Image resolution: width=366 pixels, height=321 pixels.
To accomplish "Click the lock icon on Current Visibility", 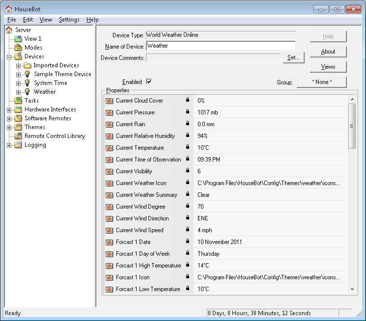I will tap(188, 170).
